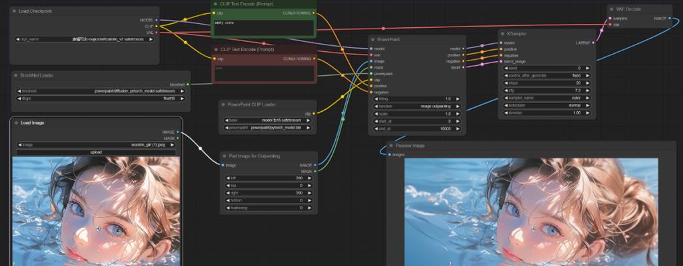Collapse the KSampler node via its title dot
Screen dimensions: 683x266
point(502,33)
